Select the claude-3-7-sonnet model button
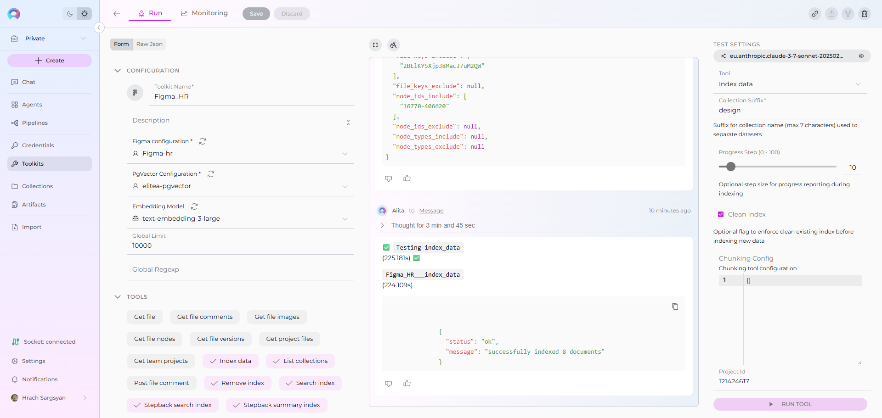 coord(782,56)
